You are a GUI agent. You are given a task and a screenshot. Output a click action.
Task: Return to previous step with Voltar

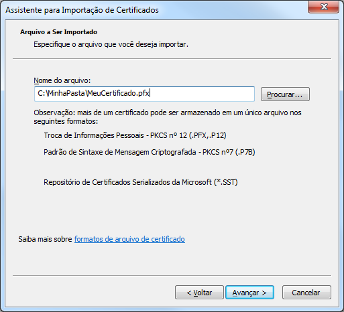point(199,293)
